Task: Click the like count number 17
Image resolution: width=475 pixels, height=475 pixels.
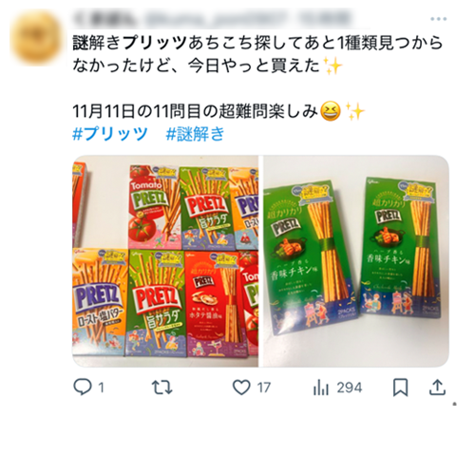Action: (x=264, y=388)
